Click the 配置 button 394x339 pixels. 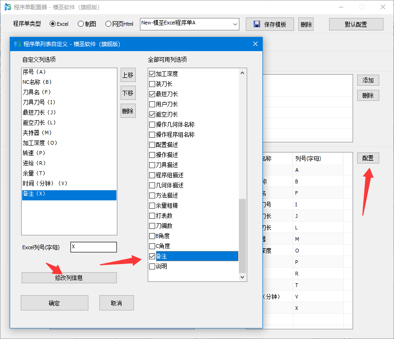pos(368,158)
